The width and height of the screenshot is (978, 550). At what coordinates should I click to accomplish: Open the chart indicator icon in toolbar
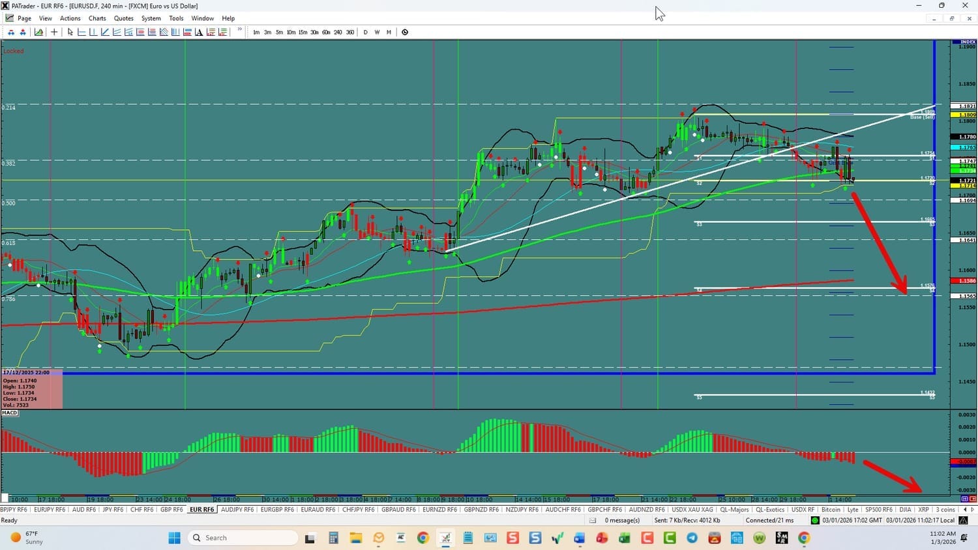tap(39, 32)
